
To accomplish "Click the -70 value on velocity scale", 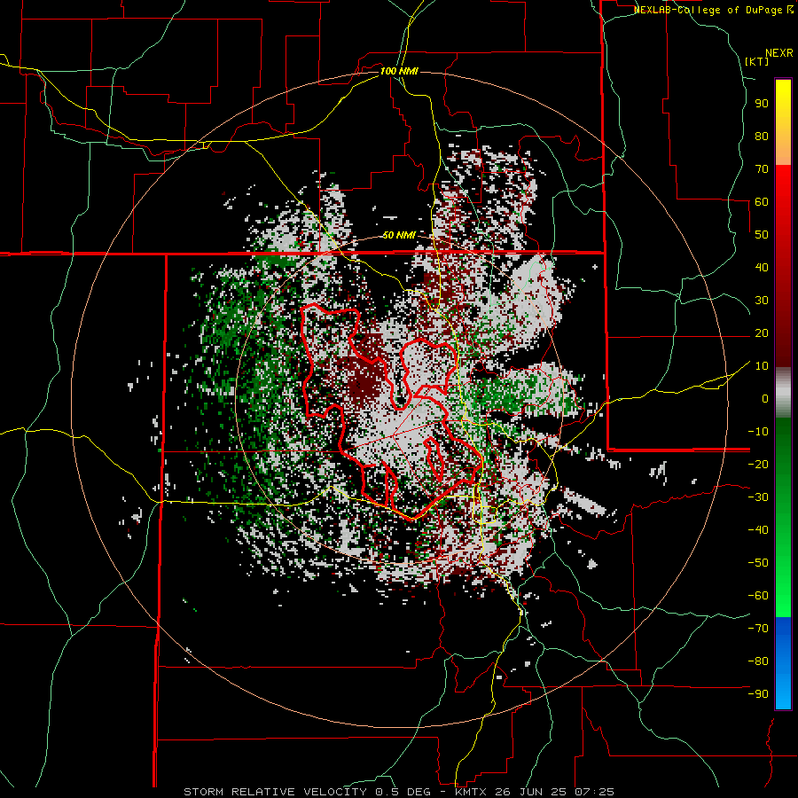I will (758, 629).
